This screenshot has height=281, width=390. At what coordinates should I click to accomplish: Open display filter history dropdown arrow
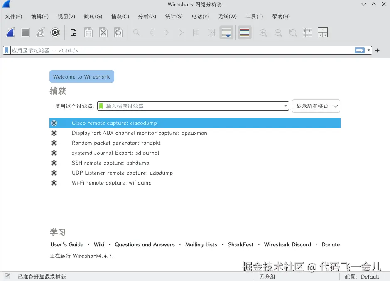(x=368, y=50)
